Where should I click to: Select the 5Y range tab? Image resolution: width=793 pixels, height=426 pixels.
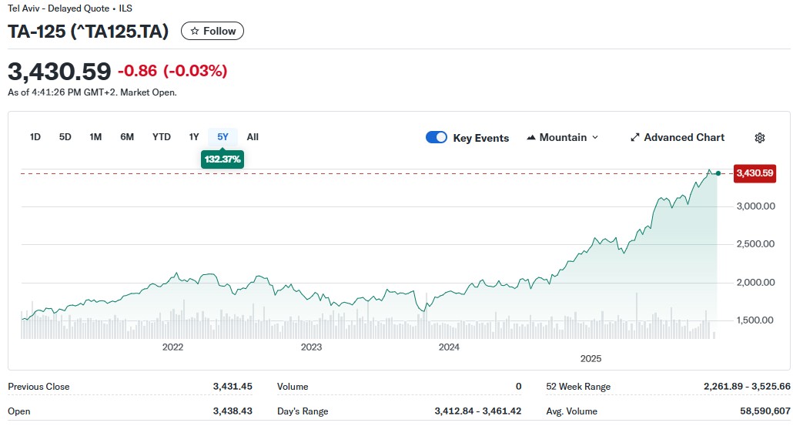pyautogui.click(x=223, y=137)
